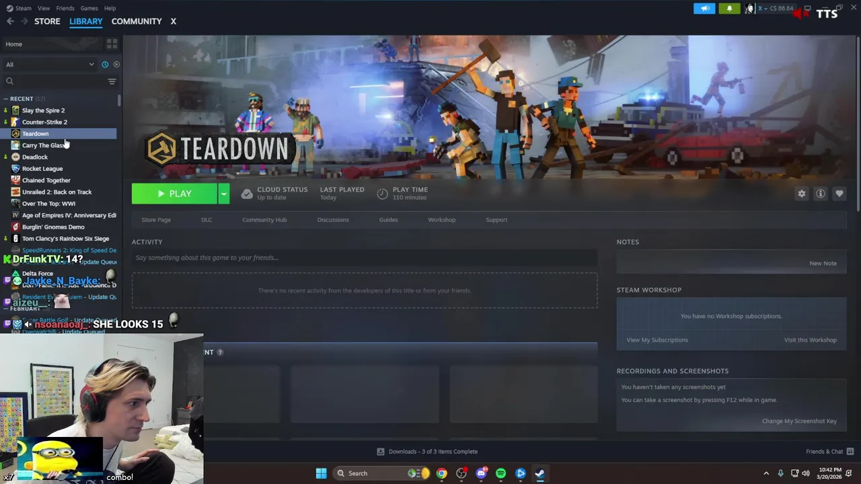Click the Rocket League game icon
The image size is (861, 484).
(x=15, y=169)
